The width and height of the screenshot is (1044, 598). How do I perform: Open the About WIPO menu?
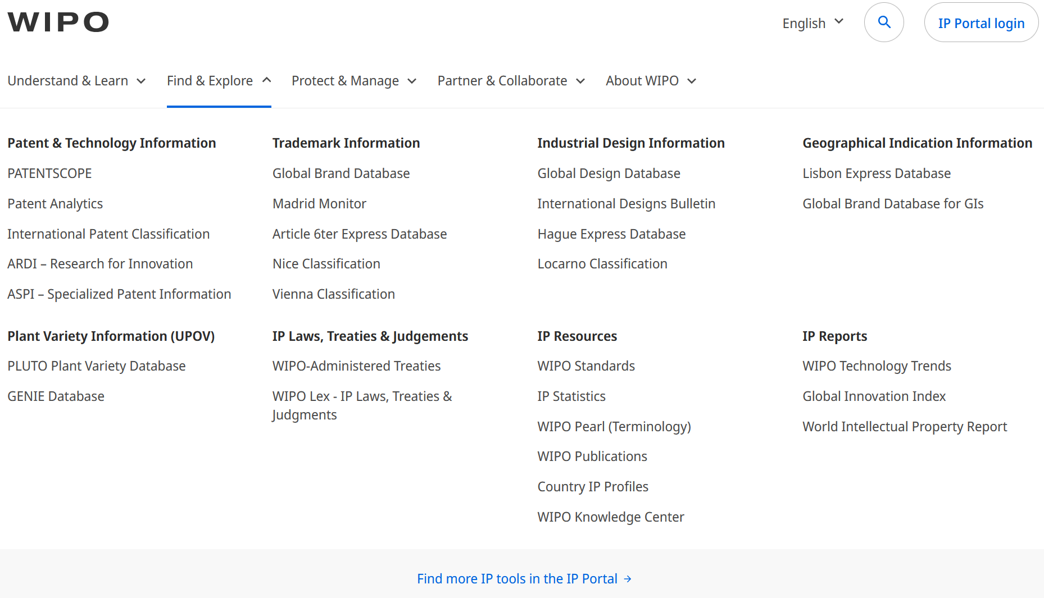coord(651,81)
